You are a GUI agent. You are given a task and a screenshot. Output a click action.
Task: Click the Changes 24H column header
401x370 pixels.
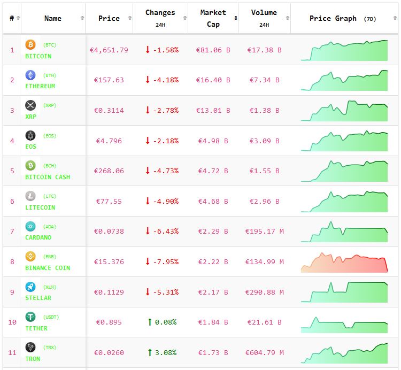[160, 18]
